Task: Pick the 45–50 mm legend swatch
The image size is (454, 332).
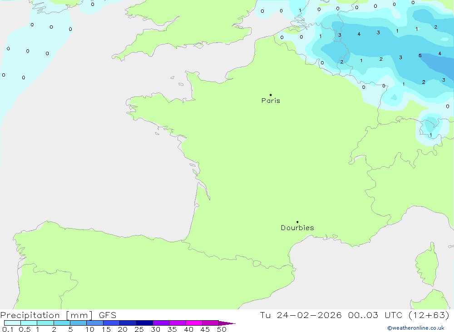Action: click(x=211, y=323)
